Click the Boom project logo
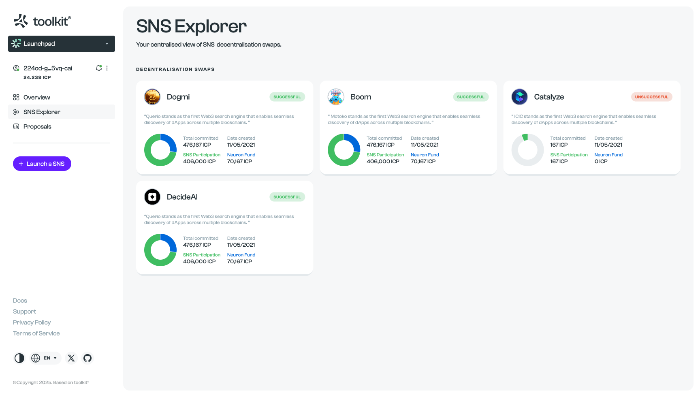The image size is (700, 397). pos(336,97)
